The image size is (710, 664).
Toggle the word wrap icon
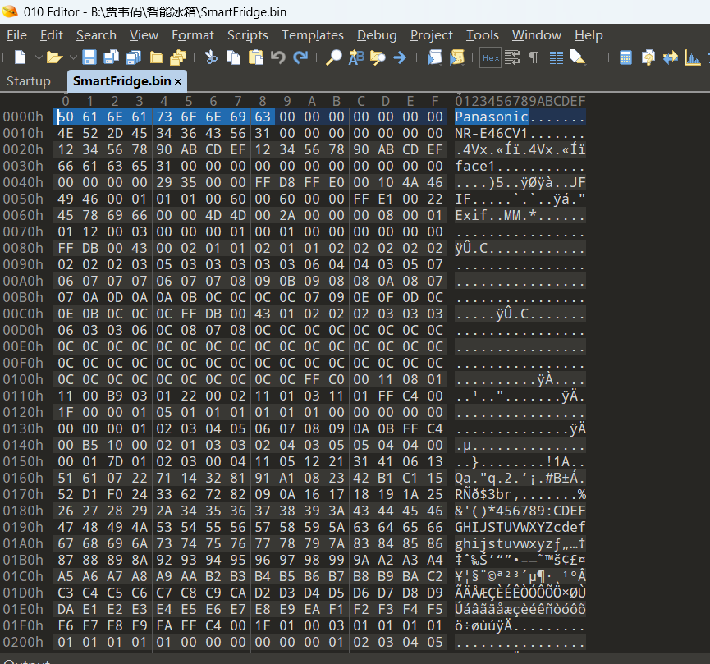tap(512, 57)
